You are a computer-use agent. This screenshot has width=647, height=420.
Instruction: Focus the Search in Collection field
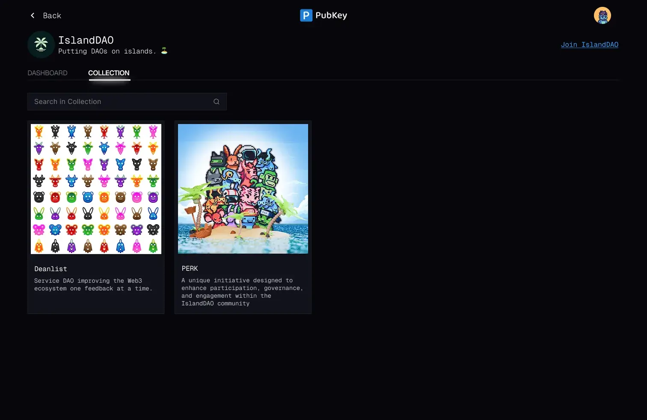point(127,102)
